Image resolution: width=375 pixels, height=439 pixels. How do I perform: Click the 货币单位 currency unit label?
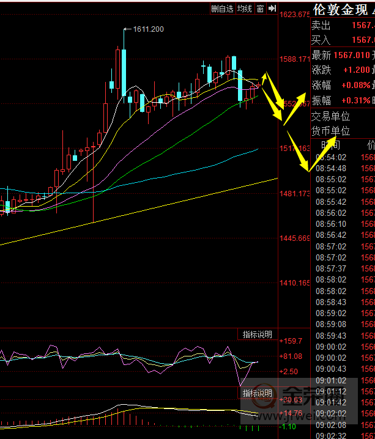click(331, 131)
